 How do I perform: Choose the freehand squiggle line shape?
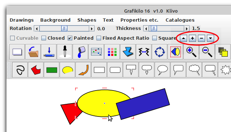pos(20,70)
